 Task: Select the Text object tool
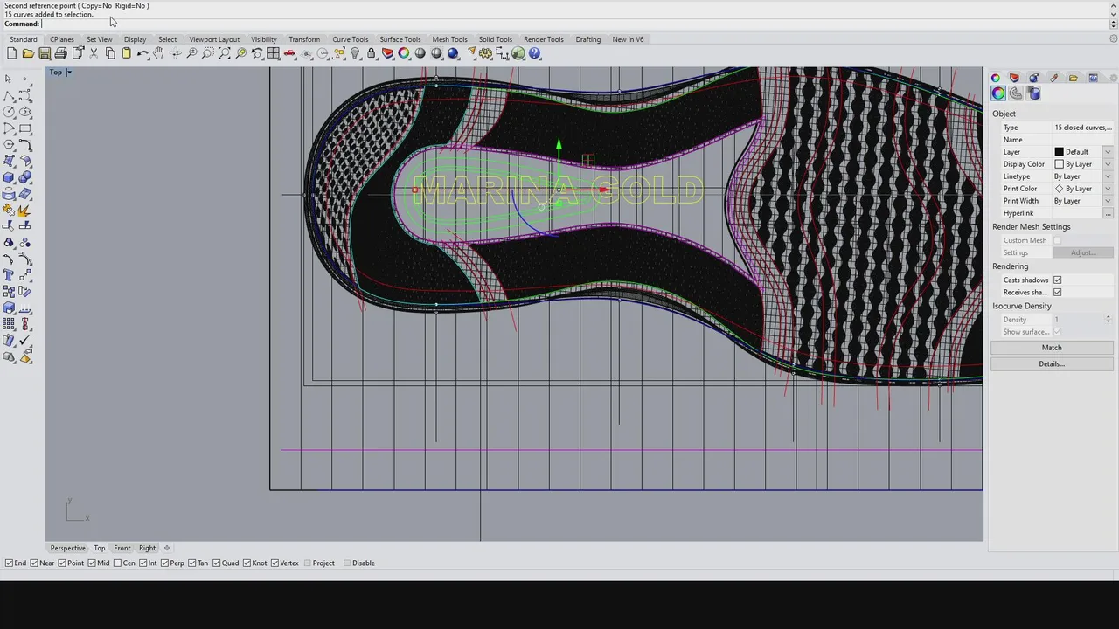[10, 275]
